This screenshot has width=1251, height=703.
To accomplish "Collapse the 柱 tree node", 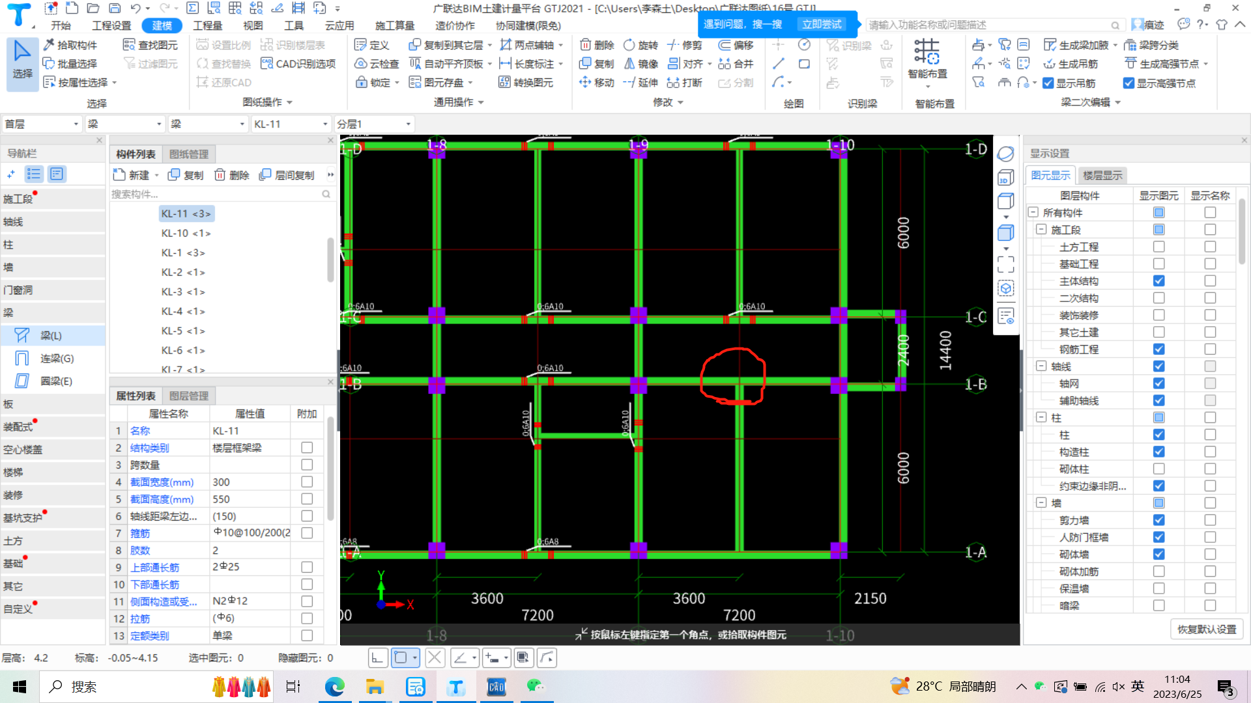I will (1041, 417).
